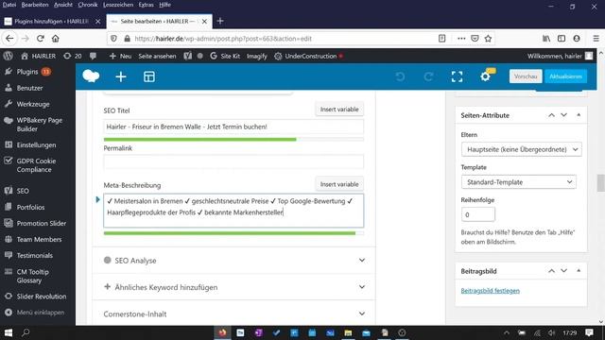Screen dimensions: 605x340
Task: Go back to previous browser page
Action: [9, 39]
